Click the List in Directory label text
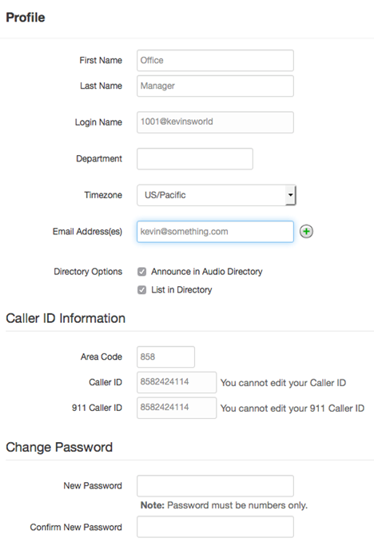The width and height of the screenshot is (374, 550). [x=181, y=290]
